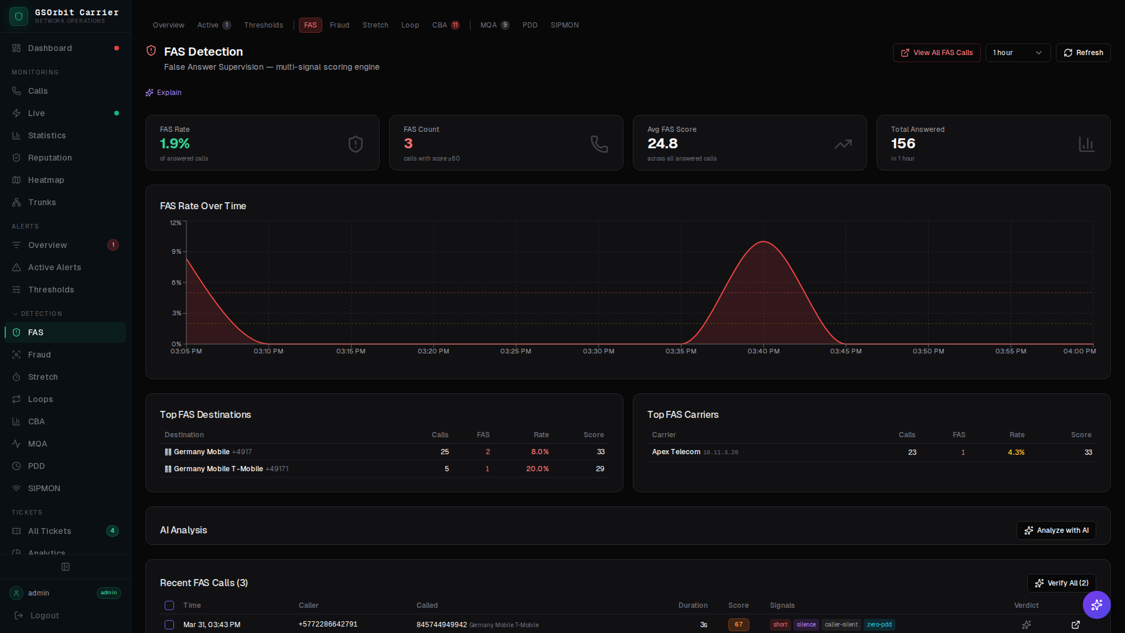
Task: Select the Fraud detection icon in sidebar
Action: pos(16,355)
